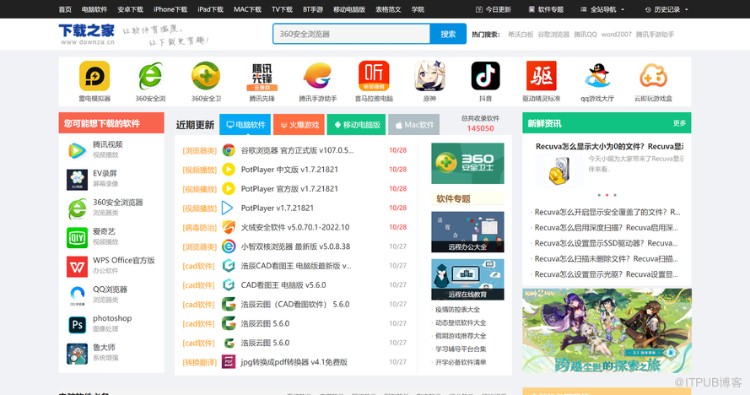This screenshot has height=395, width=750.
Task: Click the Recuva news thumbnail image
Action: (x=559, y=171)
